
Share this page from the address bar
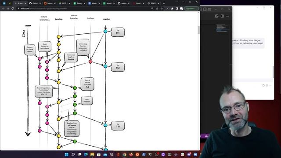(157, 8)
